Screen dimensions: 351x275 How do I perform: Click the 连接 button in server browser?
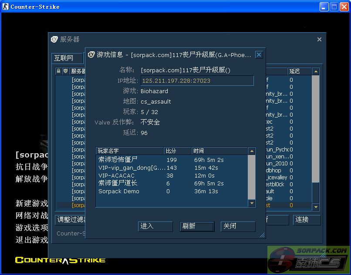pos(307,219)
